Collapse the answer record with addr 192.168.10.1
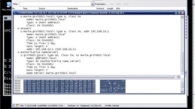Viewport: 195px width, 109px height. click(x=21, y=31)
